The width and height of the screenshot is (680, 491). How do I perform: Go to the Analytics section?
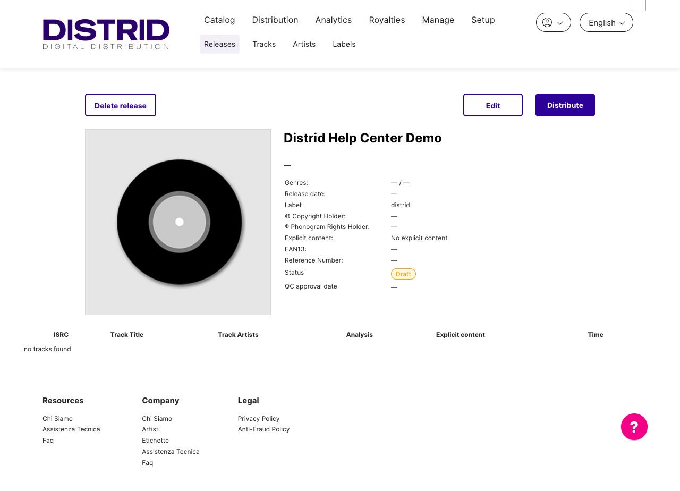point(334,20)
